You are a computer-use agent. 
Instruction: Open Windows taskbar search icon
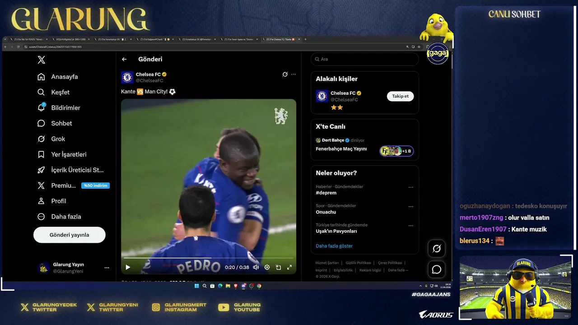coord(205,286)
